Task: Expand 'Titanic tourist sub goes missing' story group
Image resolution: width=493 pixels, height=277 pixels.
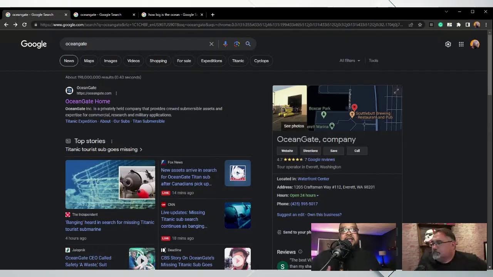Action: [104, 149]
